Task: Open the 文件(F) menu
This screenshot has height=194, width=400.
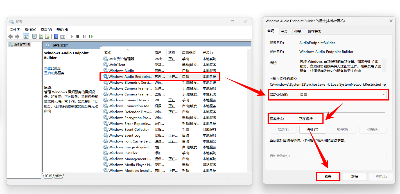Action: point(15,29)
